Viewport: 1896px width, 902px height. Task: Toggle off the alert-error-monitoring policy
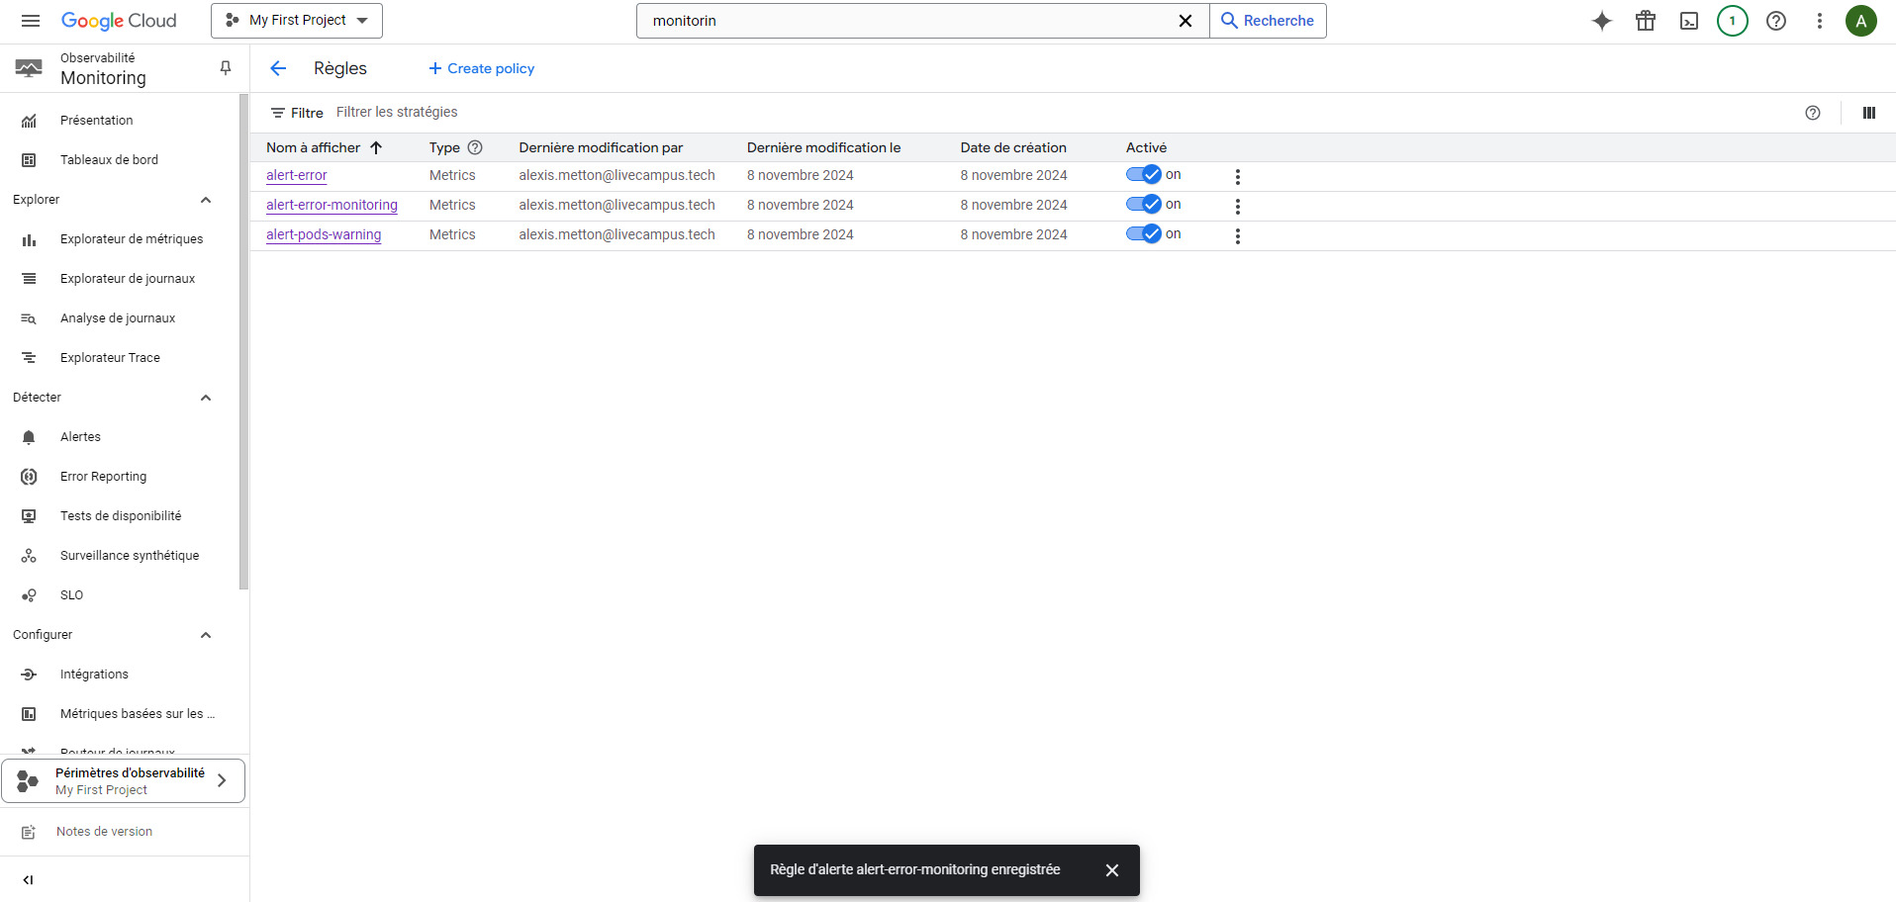(x=1144, y=204)
